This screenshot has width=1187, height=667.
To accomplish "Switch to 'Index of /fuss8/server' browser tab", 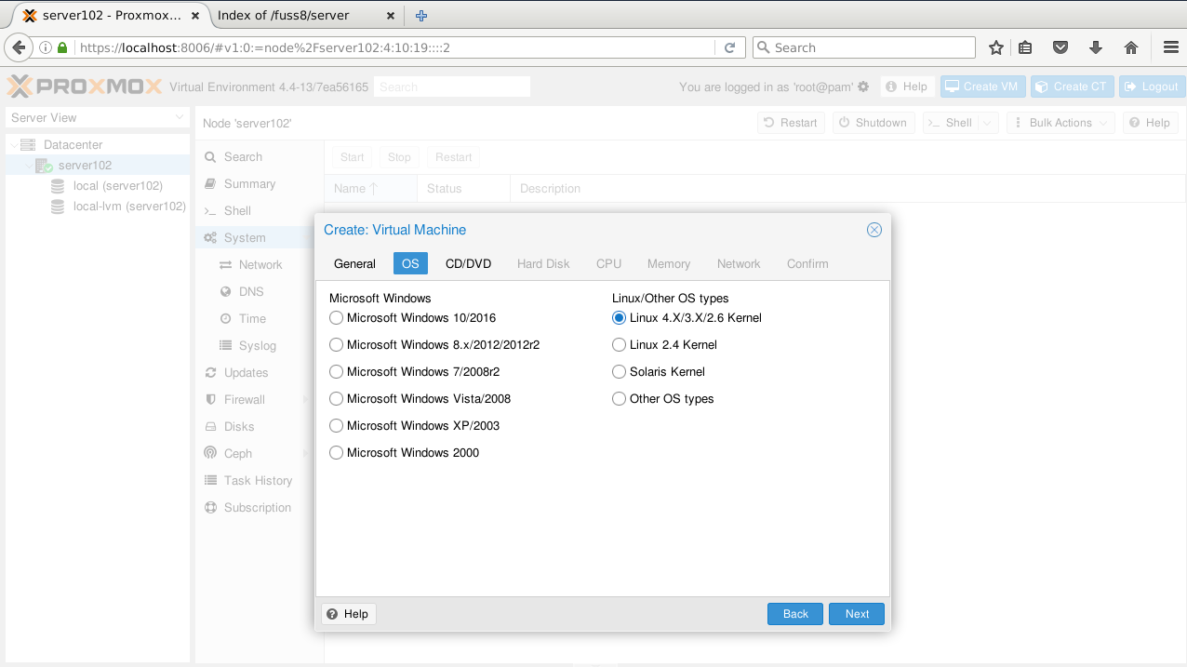I will click(305, 15).
